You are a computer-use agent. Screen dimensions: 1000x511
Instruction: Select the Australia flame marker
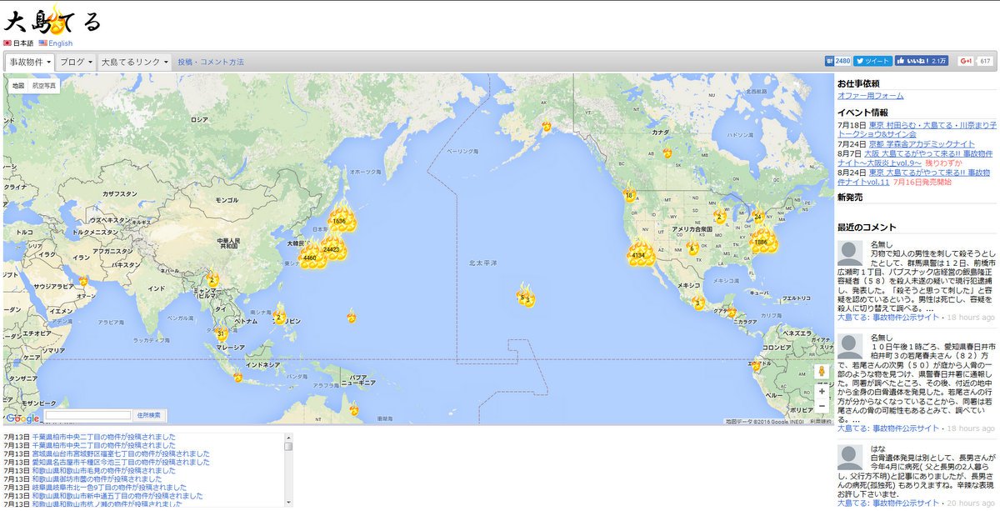click(x=353, y=409)
